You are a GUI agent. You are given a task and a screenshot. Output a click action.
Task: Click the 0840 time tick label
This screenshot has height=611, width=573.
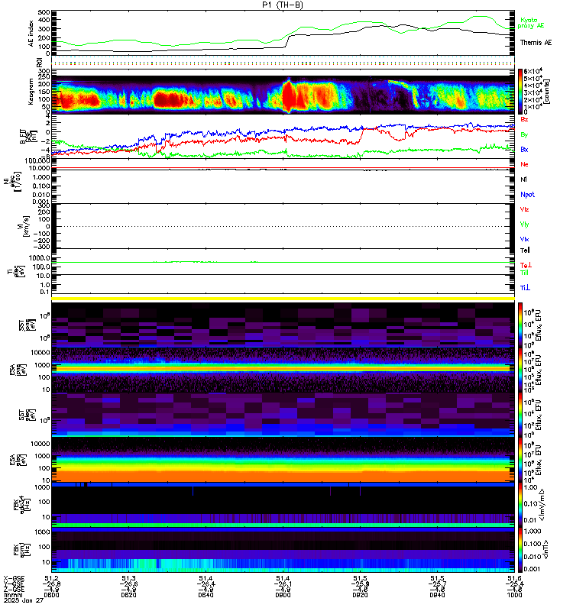pos(206,595)
